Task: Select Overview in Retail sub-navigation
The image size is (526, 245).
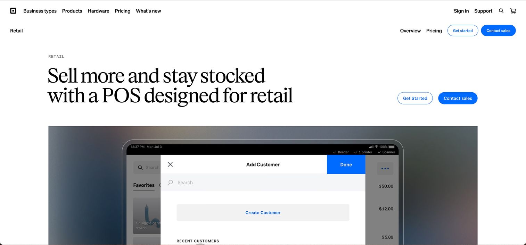Action: [410, 31]
